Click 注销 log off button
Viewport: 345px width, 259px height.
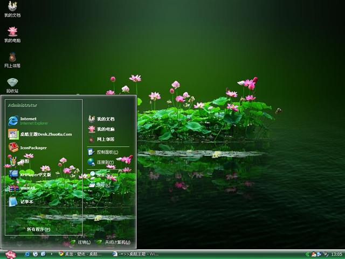click(x=81, y=242)
